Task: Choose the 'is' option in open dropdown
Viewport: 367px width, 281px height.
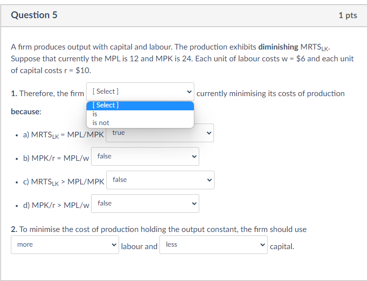Action: pyautogui.click(x=140, y=114)
